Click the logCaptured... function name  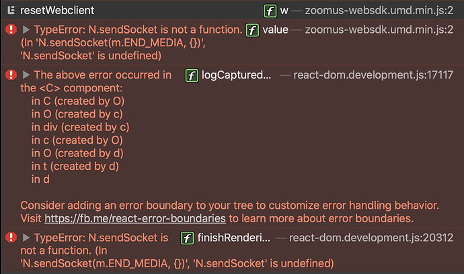coord(236,75)
